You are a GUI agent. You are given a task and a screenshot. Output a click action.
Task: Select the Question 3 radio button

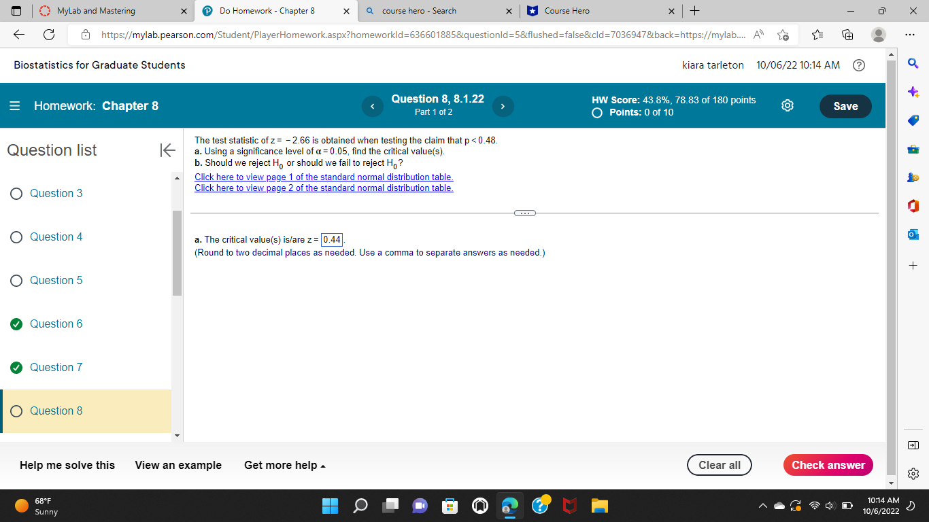[16, 193]
